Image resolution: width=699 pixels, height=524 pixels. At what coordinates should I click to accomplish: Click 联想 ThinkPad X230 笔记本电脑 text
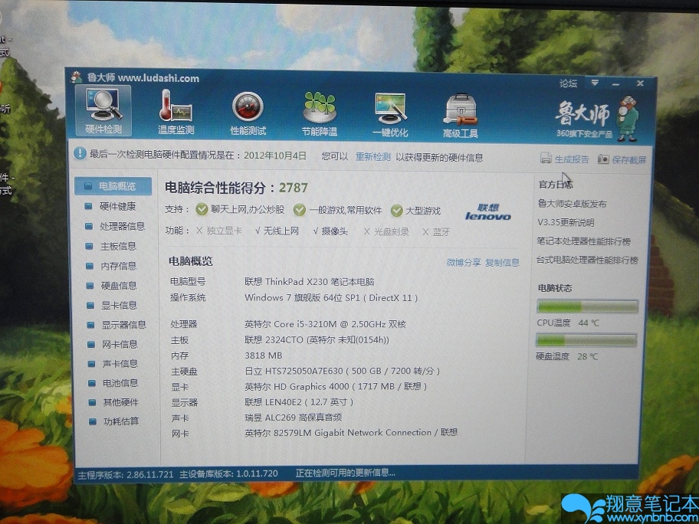pyautogui.click(x=310, y=282)
